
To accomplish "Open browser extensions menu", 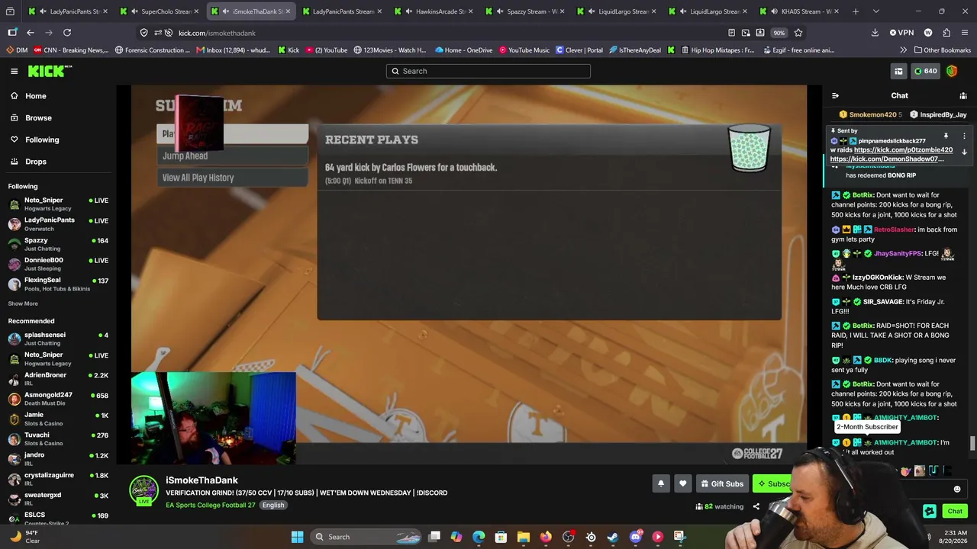I will (x=946, y=33).
